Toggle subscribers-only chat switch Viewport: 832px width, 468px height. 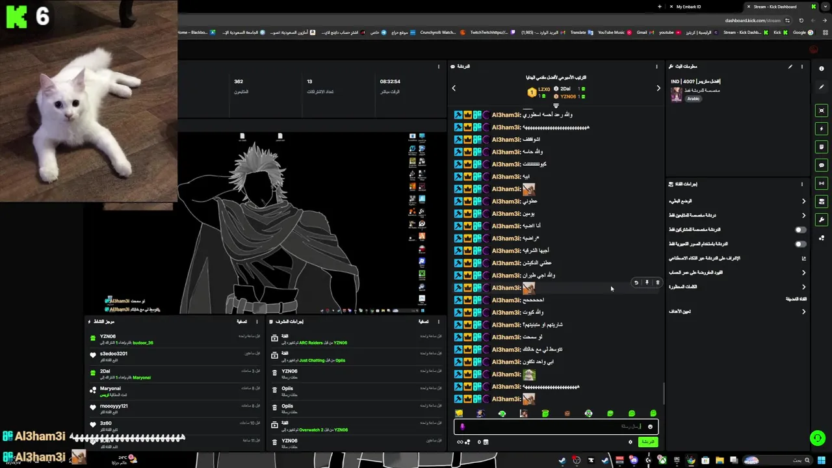(x=800, y=229)
